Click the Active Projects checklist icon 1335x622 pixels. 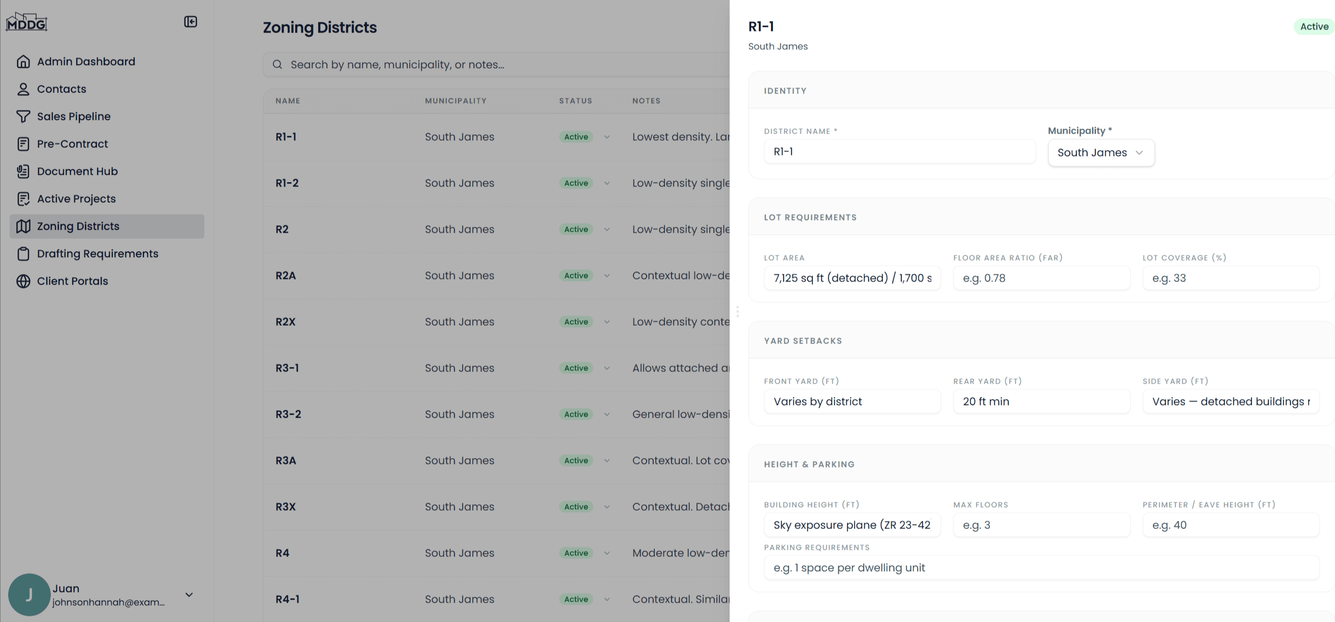[x=23, y=199]
